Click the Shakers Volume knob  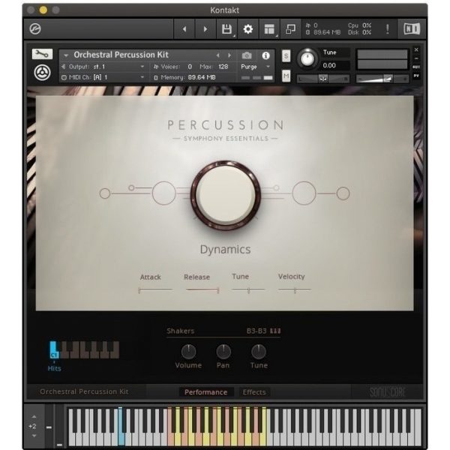point(188,352)
